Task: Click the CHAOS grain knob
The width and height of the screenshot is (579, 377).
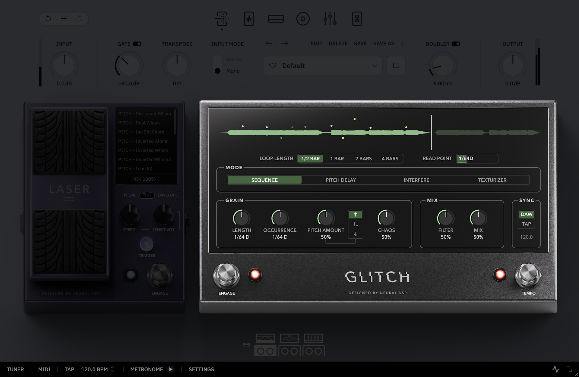Action: [x=386, y=218]
